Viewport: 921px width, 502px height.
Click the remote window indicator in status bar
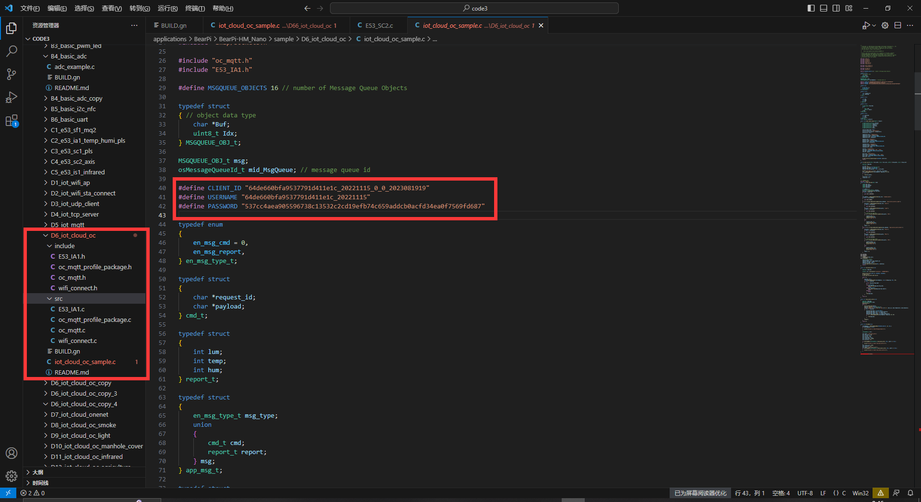click(x=8, y=493)
